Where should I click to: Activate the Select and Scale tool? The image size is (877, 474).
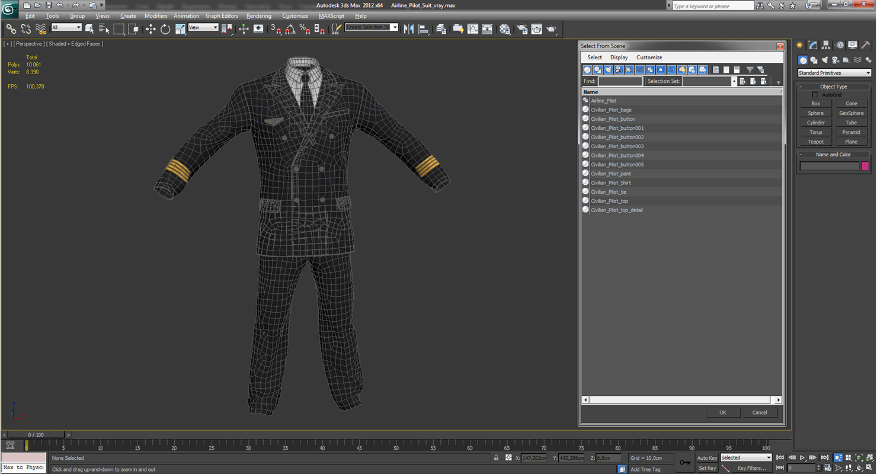click(180, 28)
